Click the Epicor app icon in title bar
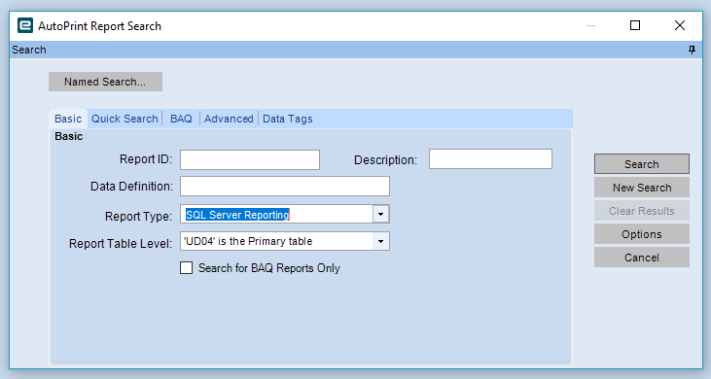711x379 pixels. [25, 25]
